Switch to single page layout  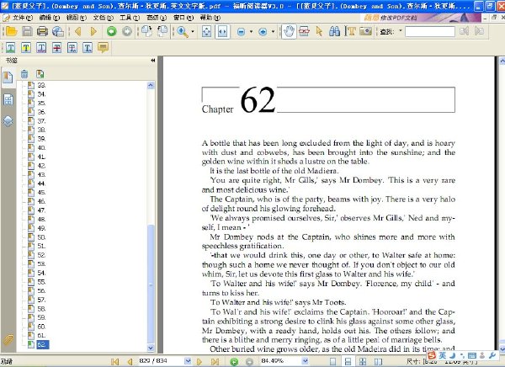[332, 361]
